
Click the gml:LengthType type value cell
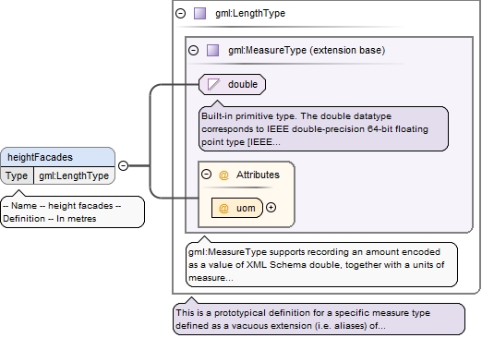pos(74,175)
